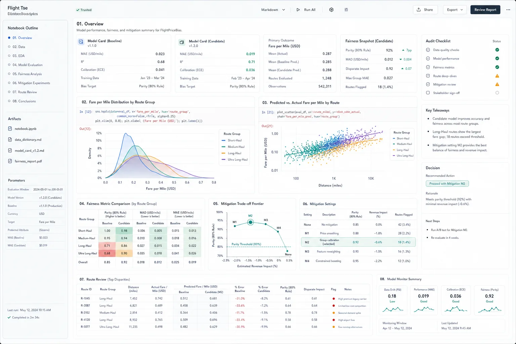Click the Run All play icon

coord(298,10)
